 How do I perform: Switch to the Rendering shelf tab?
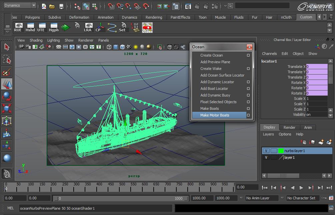click(x=154, y=17)
